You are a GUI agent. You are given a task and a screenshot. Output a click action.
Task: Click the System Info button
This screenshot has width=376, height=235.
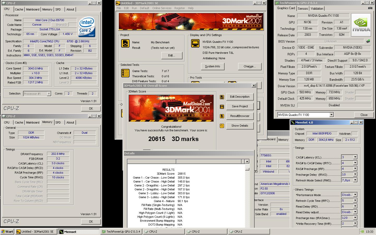(213, 66)
